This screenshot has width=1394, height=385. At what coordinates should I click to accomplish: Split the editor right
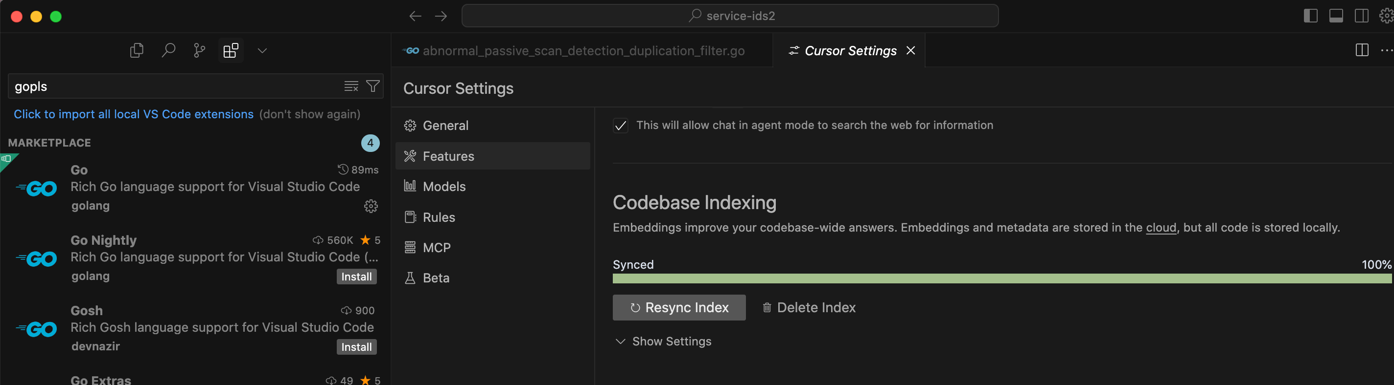(x=1362, y=50)
